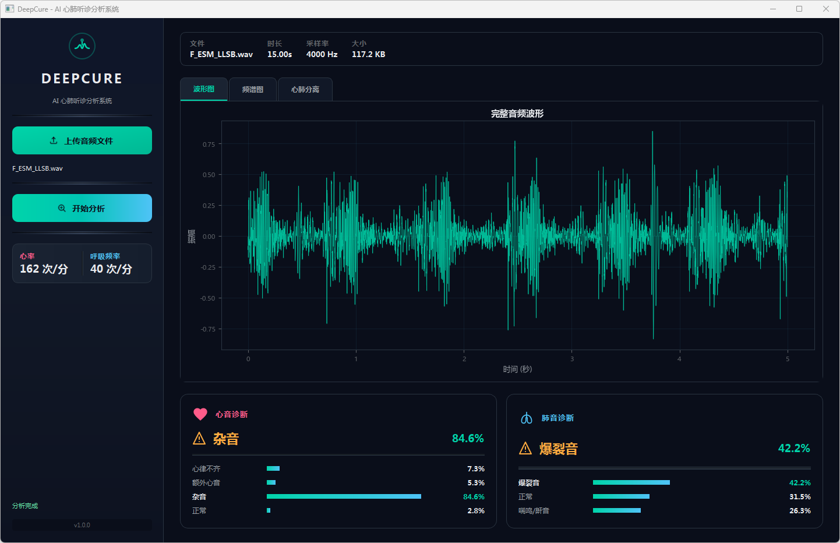The image size is (840, 543).
Task: Click the F_ESM_LLSB.wav filename under upload button
Action: [38, 168]
